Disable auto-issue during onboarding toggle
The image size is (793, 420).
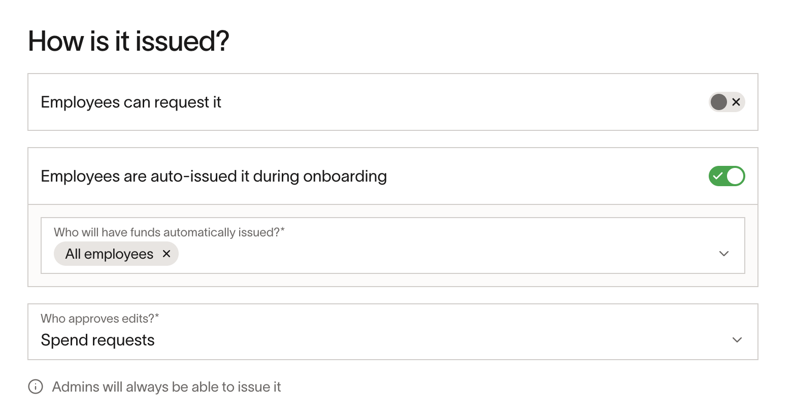click(x=726, y=176)
